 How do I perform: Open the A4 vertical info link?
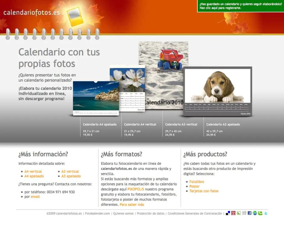(x=33, y=171)
